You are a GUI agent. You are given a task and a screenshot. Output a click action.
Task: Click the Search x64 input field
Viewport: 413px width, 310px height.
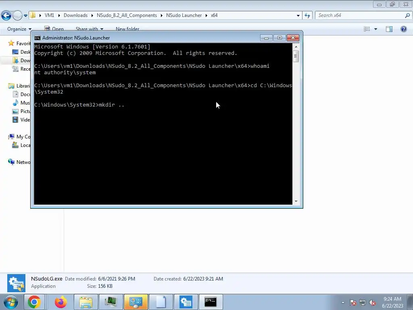(359, 15)
